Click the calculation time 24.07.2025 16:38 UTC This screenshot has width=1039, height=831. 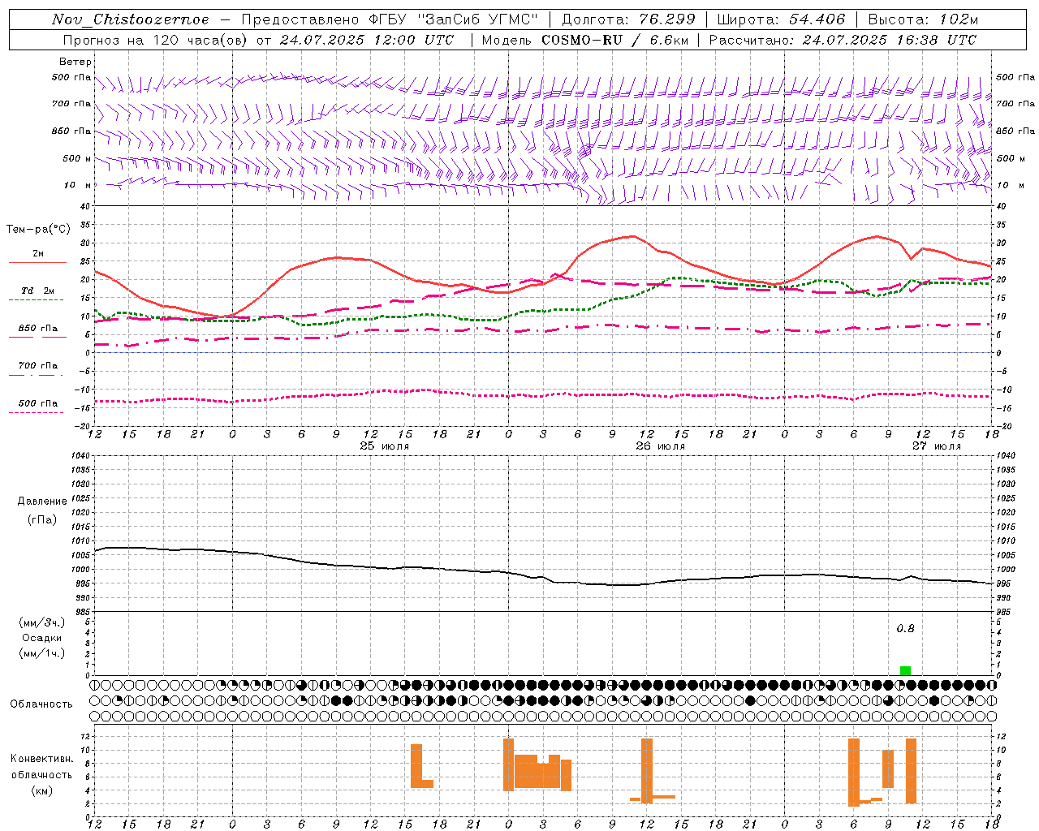point(890,40)
